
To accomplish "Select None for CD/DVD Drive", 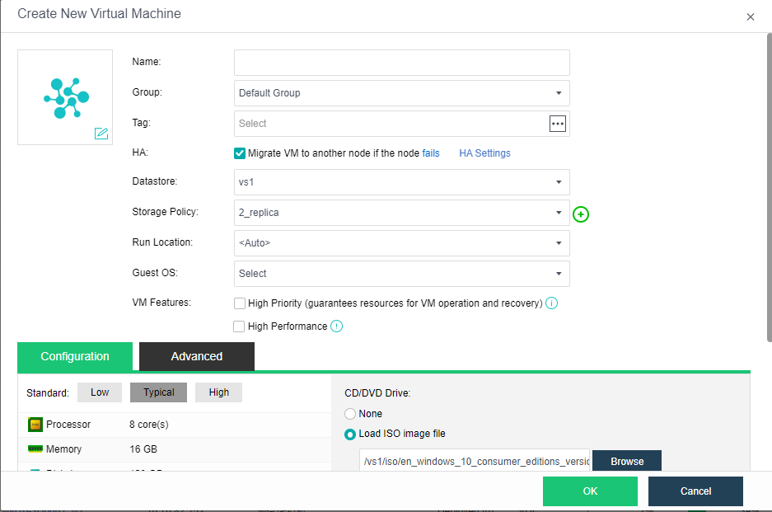I will (350, 414).
